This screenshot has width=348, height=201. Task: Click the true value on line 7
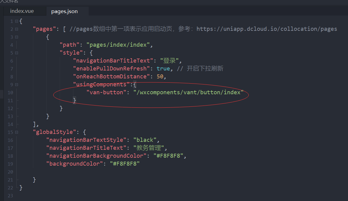point(163,69)
